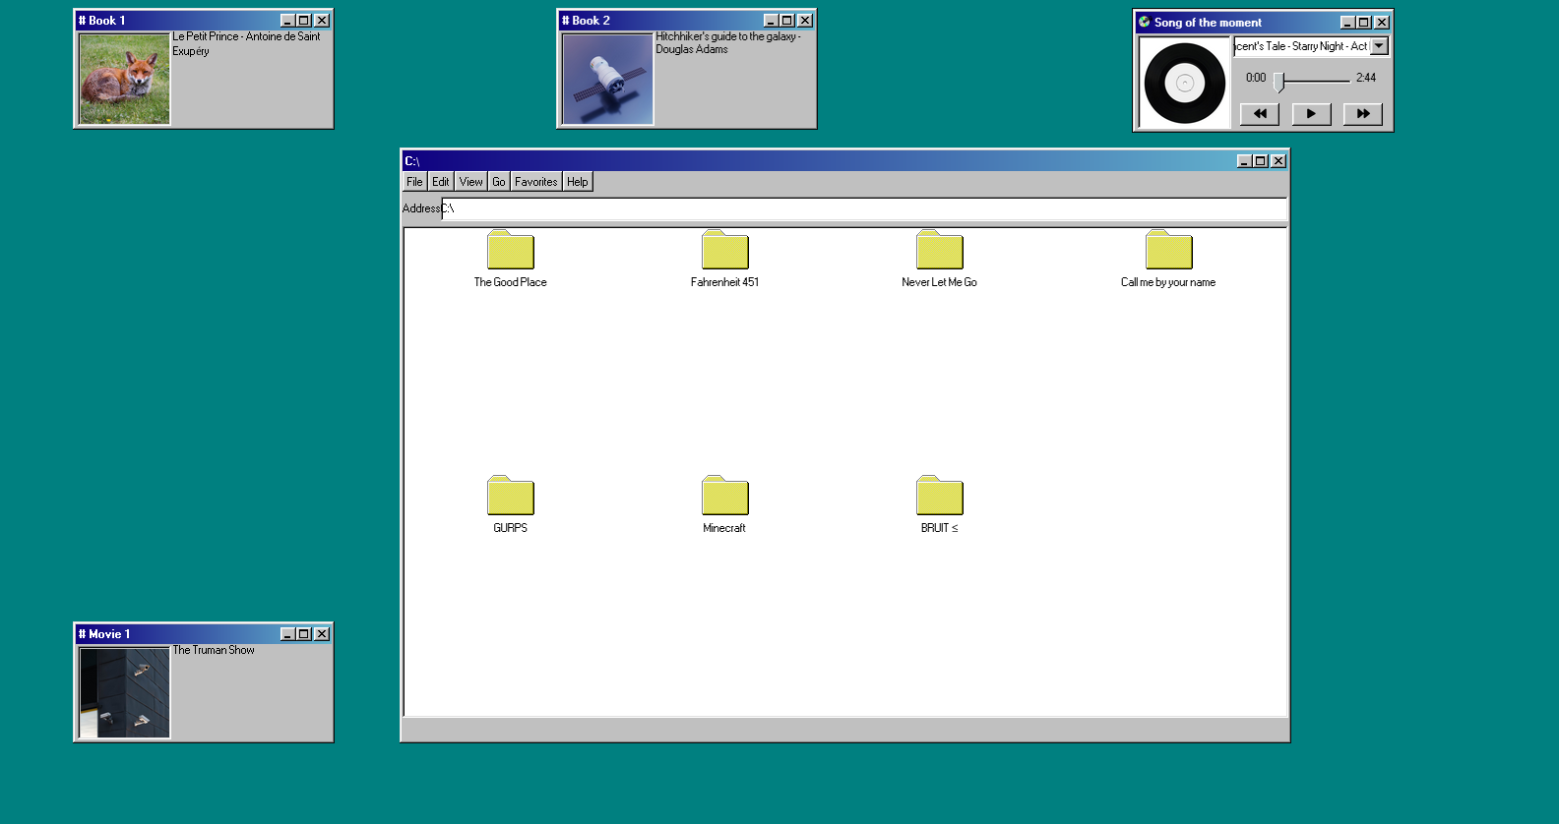Click the Help menu item

[577, 182]
